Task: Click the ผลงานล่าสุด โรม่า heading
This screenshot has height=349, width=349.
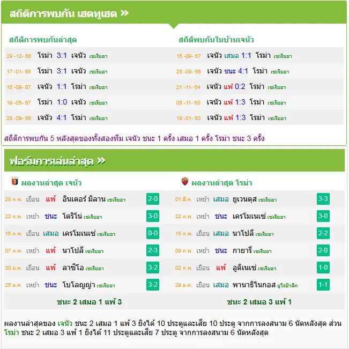Action: pos(222,183)
